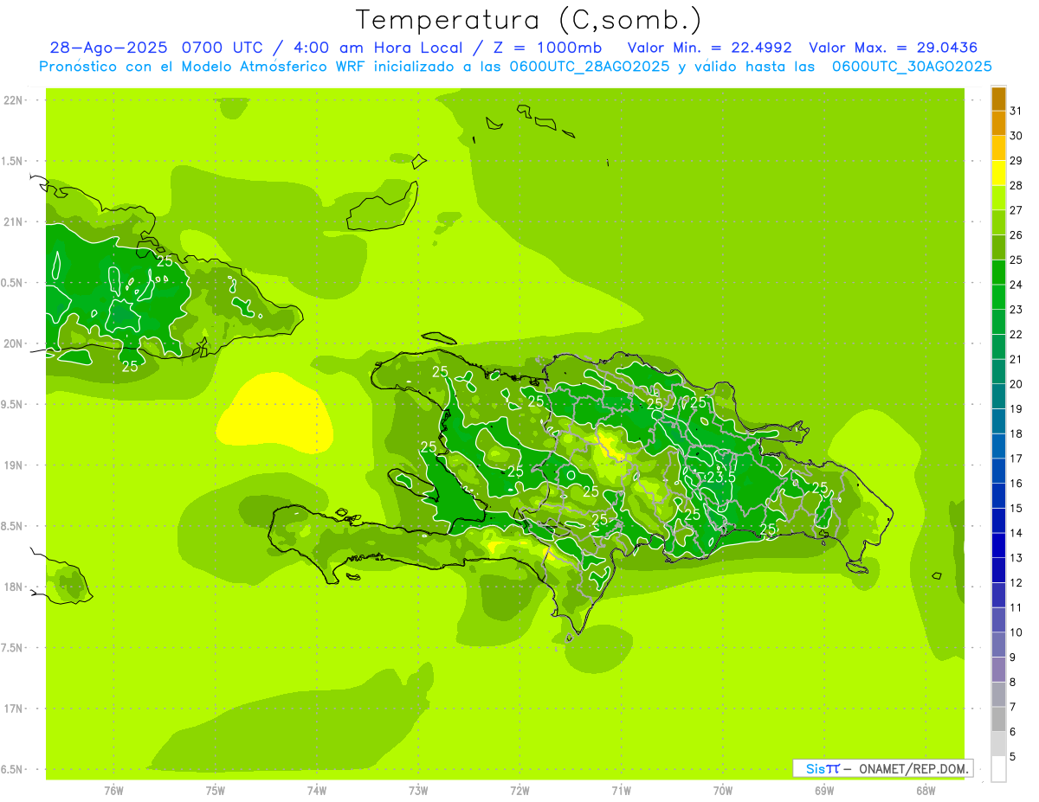Image resolution: width=1039 pixels, height=802 pixels.
Task: Click the "76W" longitude axis label
Action: pos(113,790)
